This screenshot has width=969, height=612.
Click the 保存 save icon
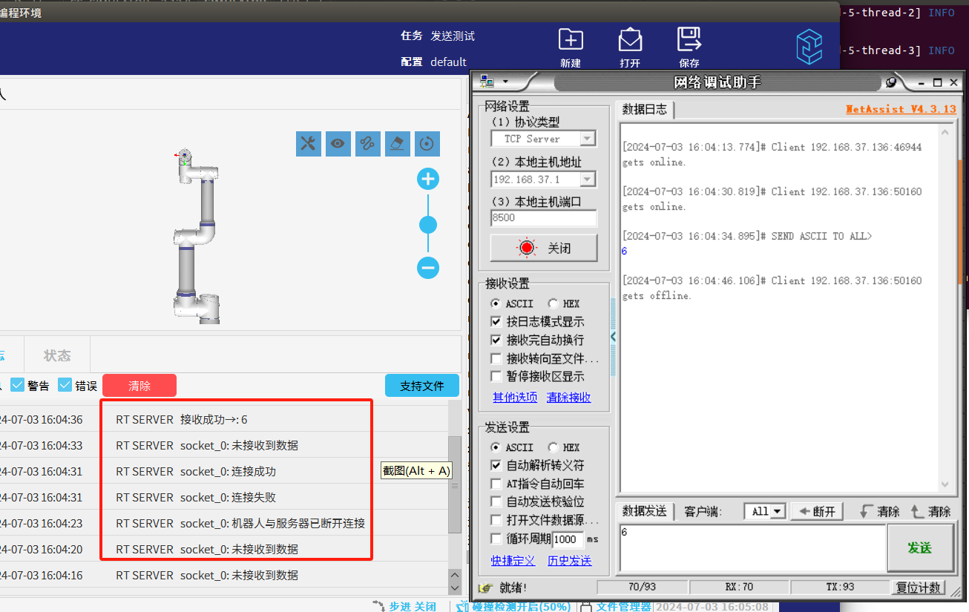(x=689, y=41)
